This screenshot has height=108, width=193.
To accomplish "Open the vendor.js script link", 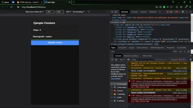I will pyautogui.click(x=131, y=34).
